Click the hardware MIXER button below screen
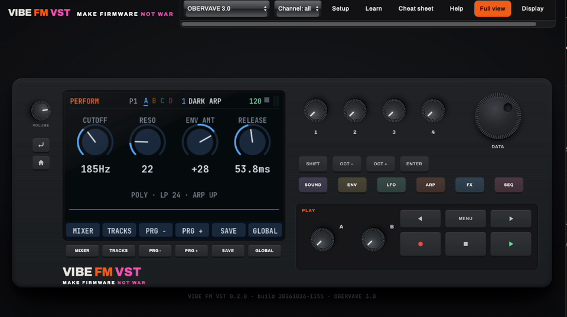567x317 pixels. click(x=82, y=250)
